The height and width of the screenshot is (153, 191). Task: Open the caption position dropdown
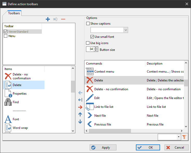tap(126, 30)
